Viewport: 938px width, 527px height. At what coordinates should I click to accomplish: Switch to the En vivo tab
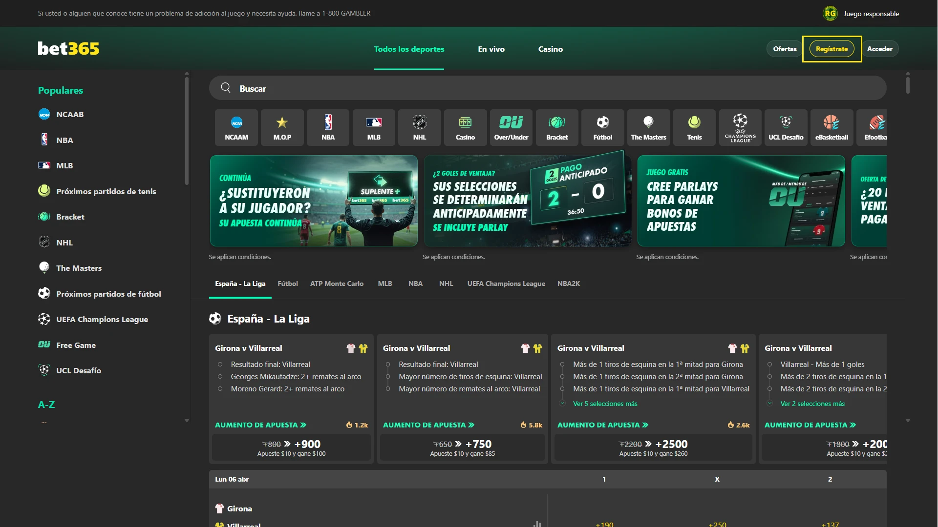[x=491, y=49]
